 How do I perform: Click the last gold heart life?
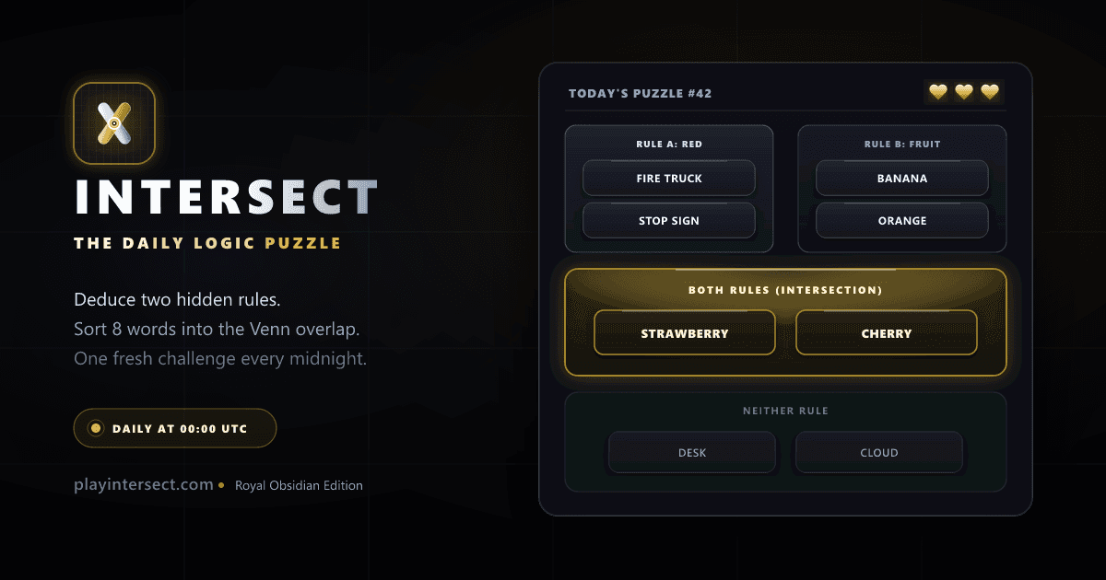(990, 92)
